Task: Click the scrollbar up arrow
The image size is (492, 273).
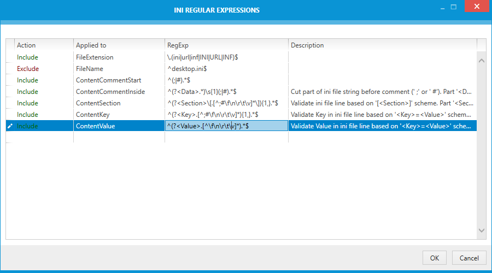Action: [x=482, y=61]
